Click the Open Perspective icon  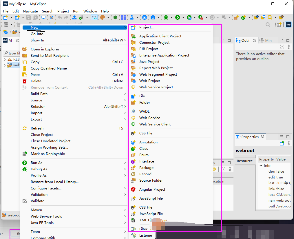click(279, 25)
